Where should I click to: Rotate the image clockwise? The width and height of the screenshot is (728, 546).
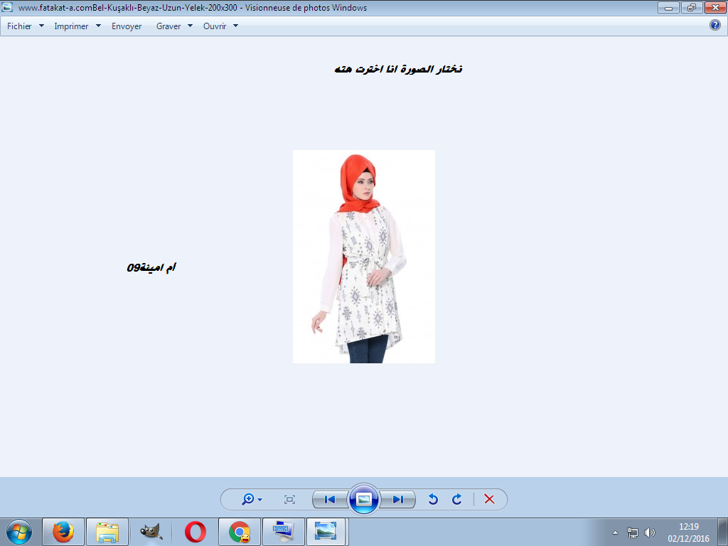pos(457,500)
